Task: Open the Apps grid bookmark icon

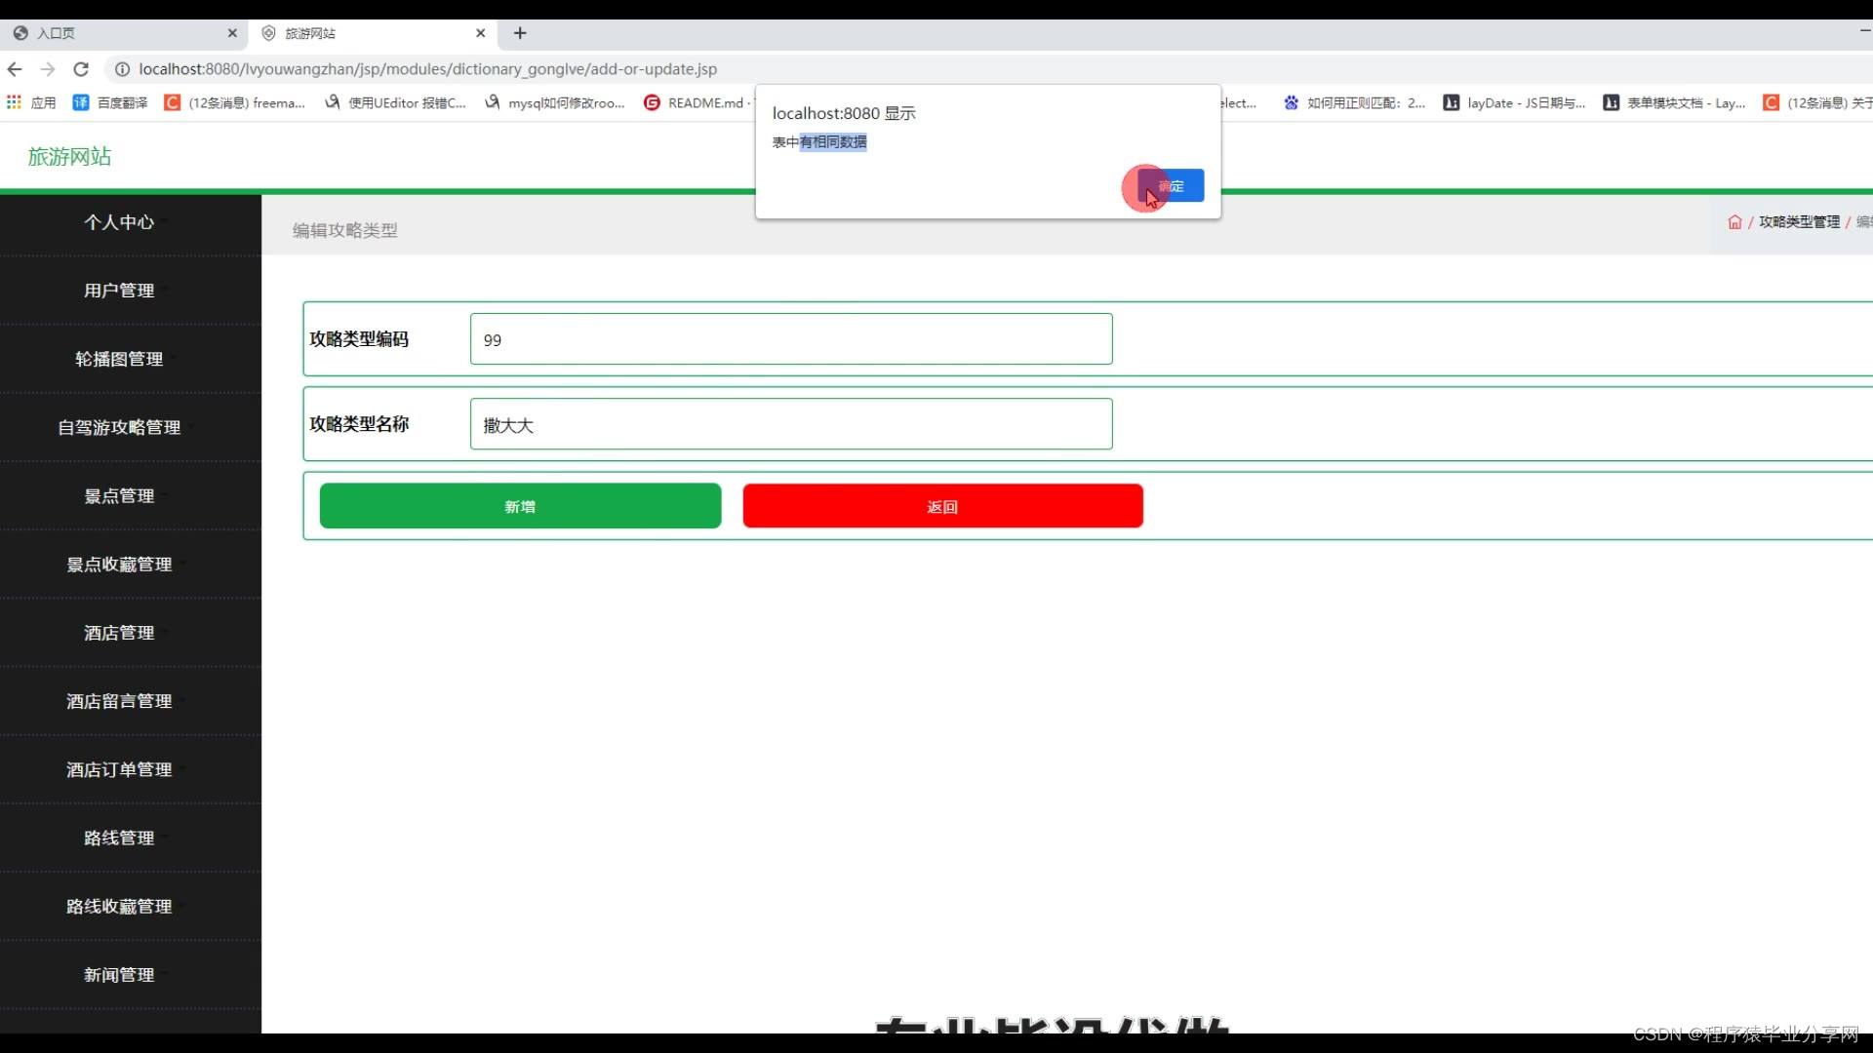Action: click(14, 102)
